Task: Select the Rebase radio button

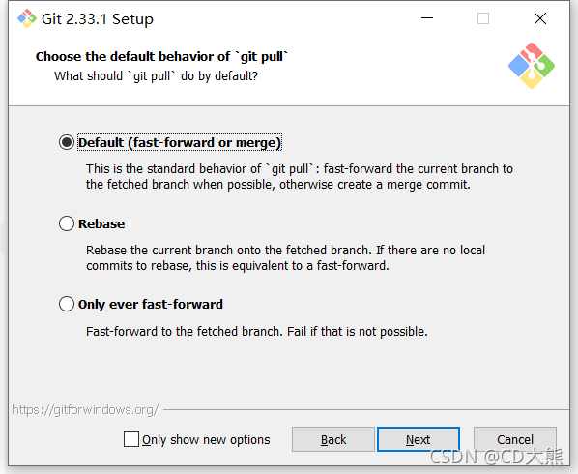Action: coord(67,223)
